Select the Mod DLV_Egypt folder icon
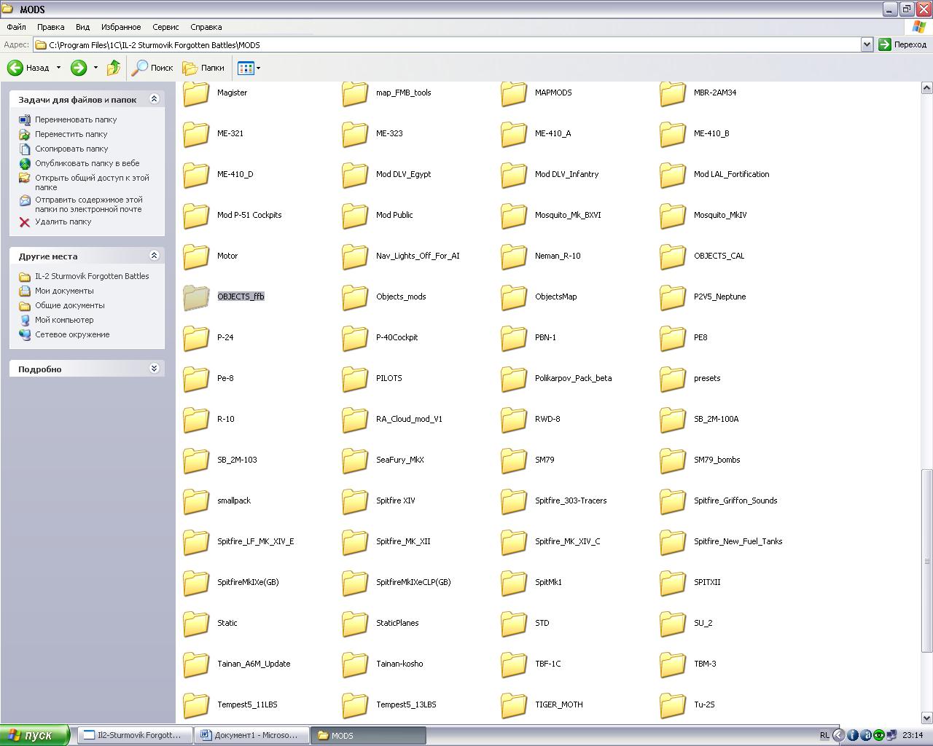Image resolution: width=933 pixels, height=746 pixels. point(355,174)
